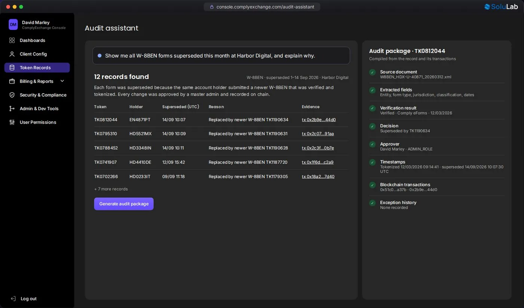This screenshot has height=308, width=524.
Task: Click the Generate audit package button
Action: 124,204
